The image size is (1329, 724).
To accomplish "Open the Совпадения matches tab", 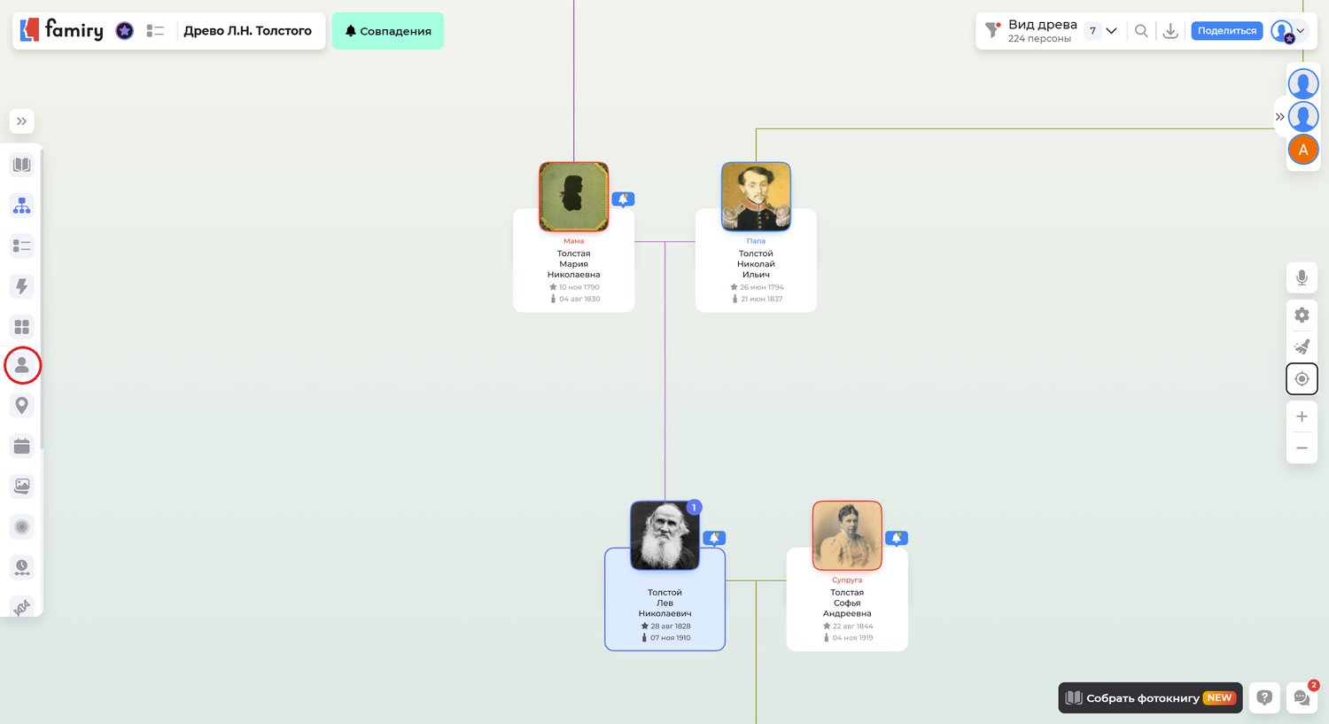I will (388, 31).
